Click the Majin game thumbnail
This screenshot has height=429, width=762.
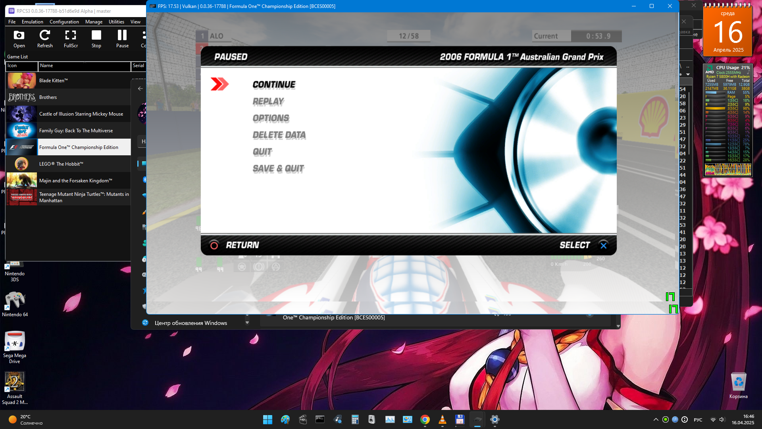[x=22, y=181]
